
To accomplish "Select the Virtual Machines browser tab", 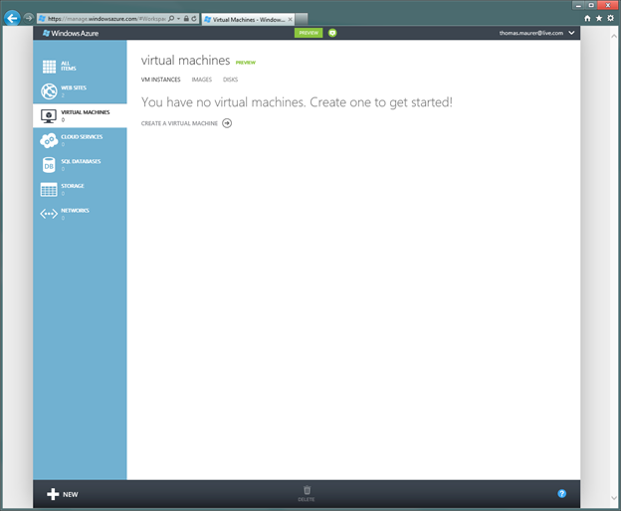I will (248, 19).
